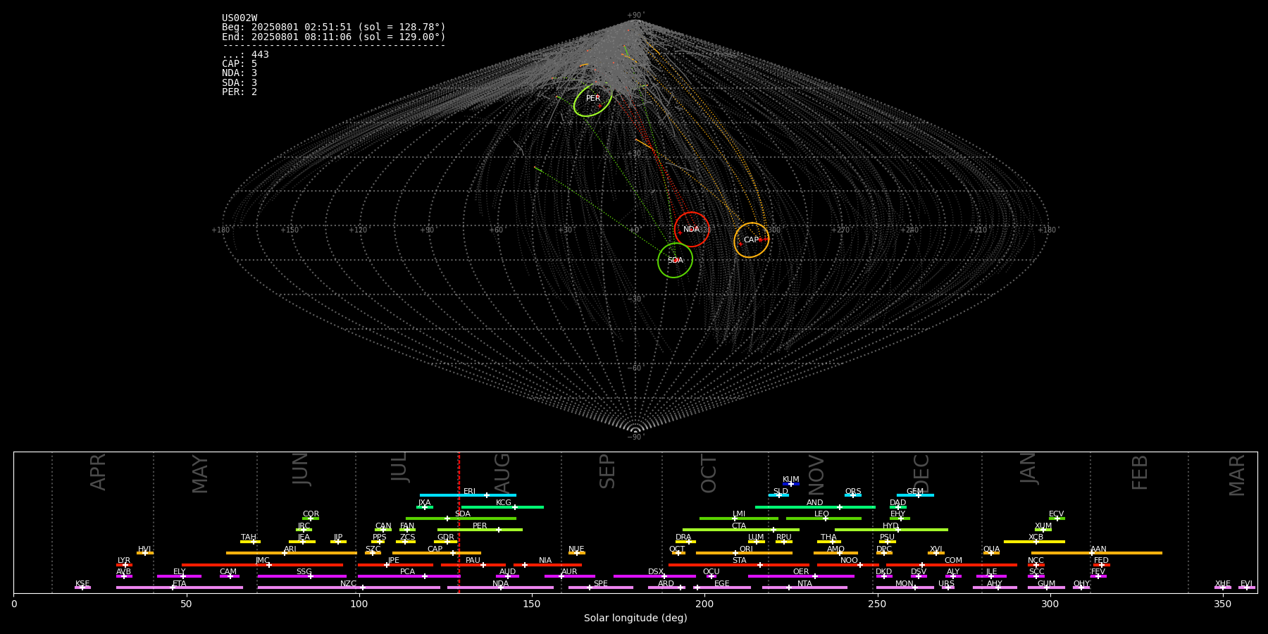Click the green SDA radiant circle on map
This screenshot has height=634, width=1268.
click(x=675, y=260)
